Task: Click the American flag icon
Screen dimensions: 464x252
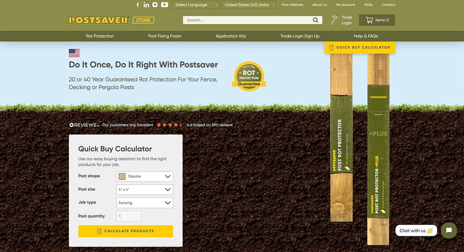Action: click(x=74, y=52)
